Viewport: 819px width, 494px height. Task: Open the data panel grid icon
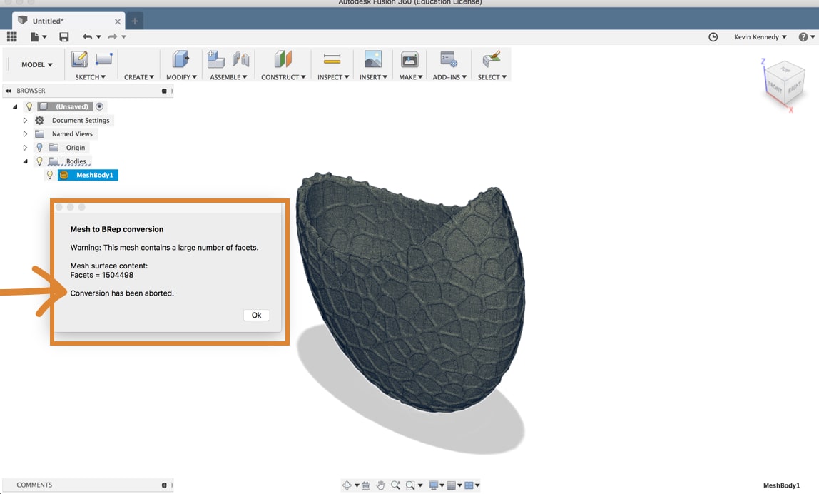[11, 36]
